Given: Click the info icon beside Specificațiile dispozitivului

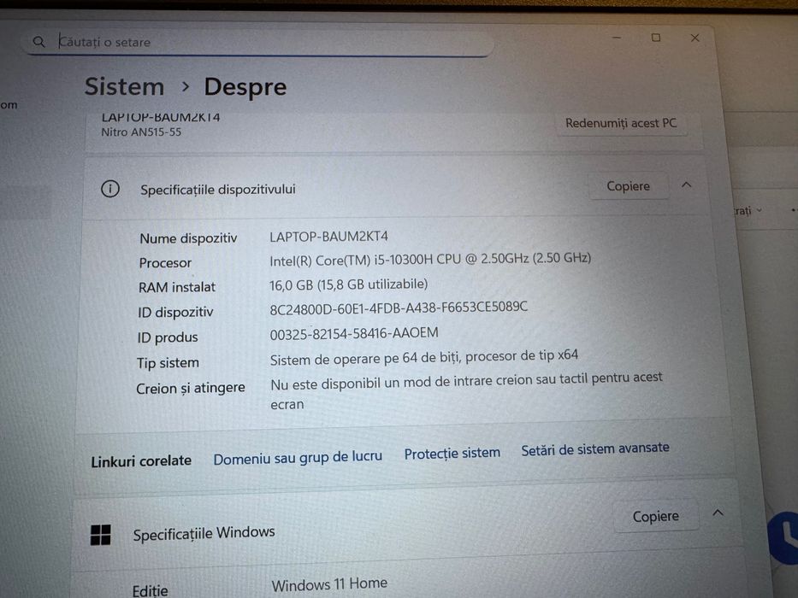Looking at the screenshot, I should coord(110,189).
